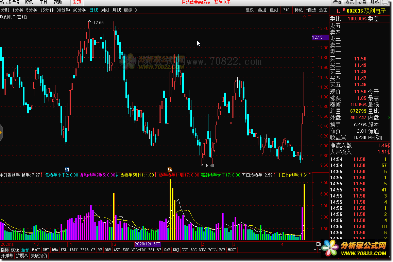This screenshot has width=393, height=262.
Task: Click the 叠加 overlay button
Action: click(262, 10)
